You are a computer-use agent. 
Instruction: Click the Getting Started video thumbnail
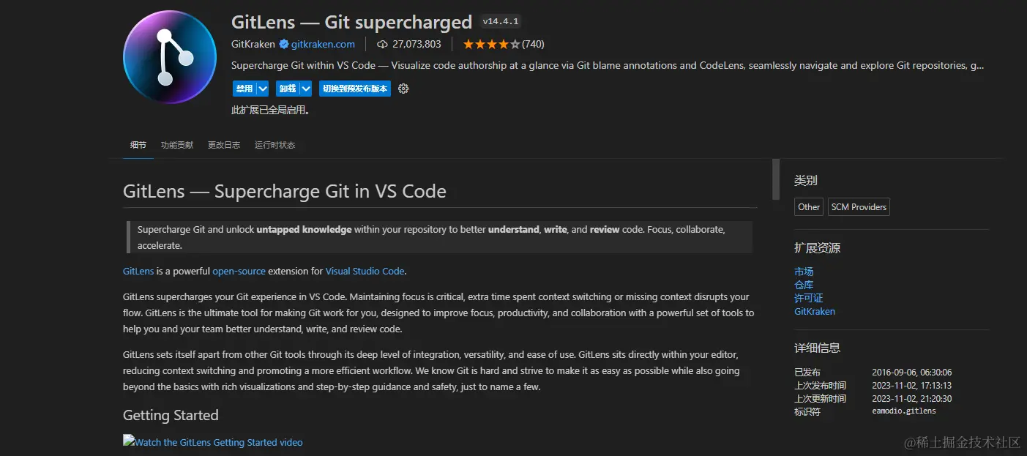pyautogui.click(x=213, y=442)
